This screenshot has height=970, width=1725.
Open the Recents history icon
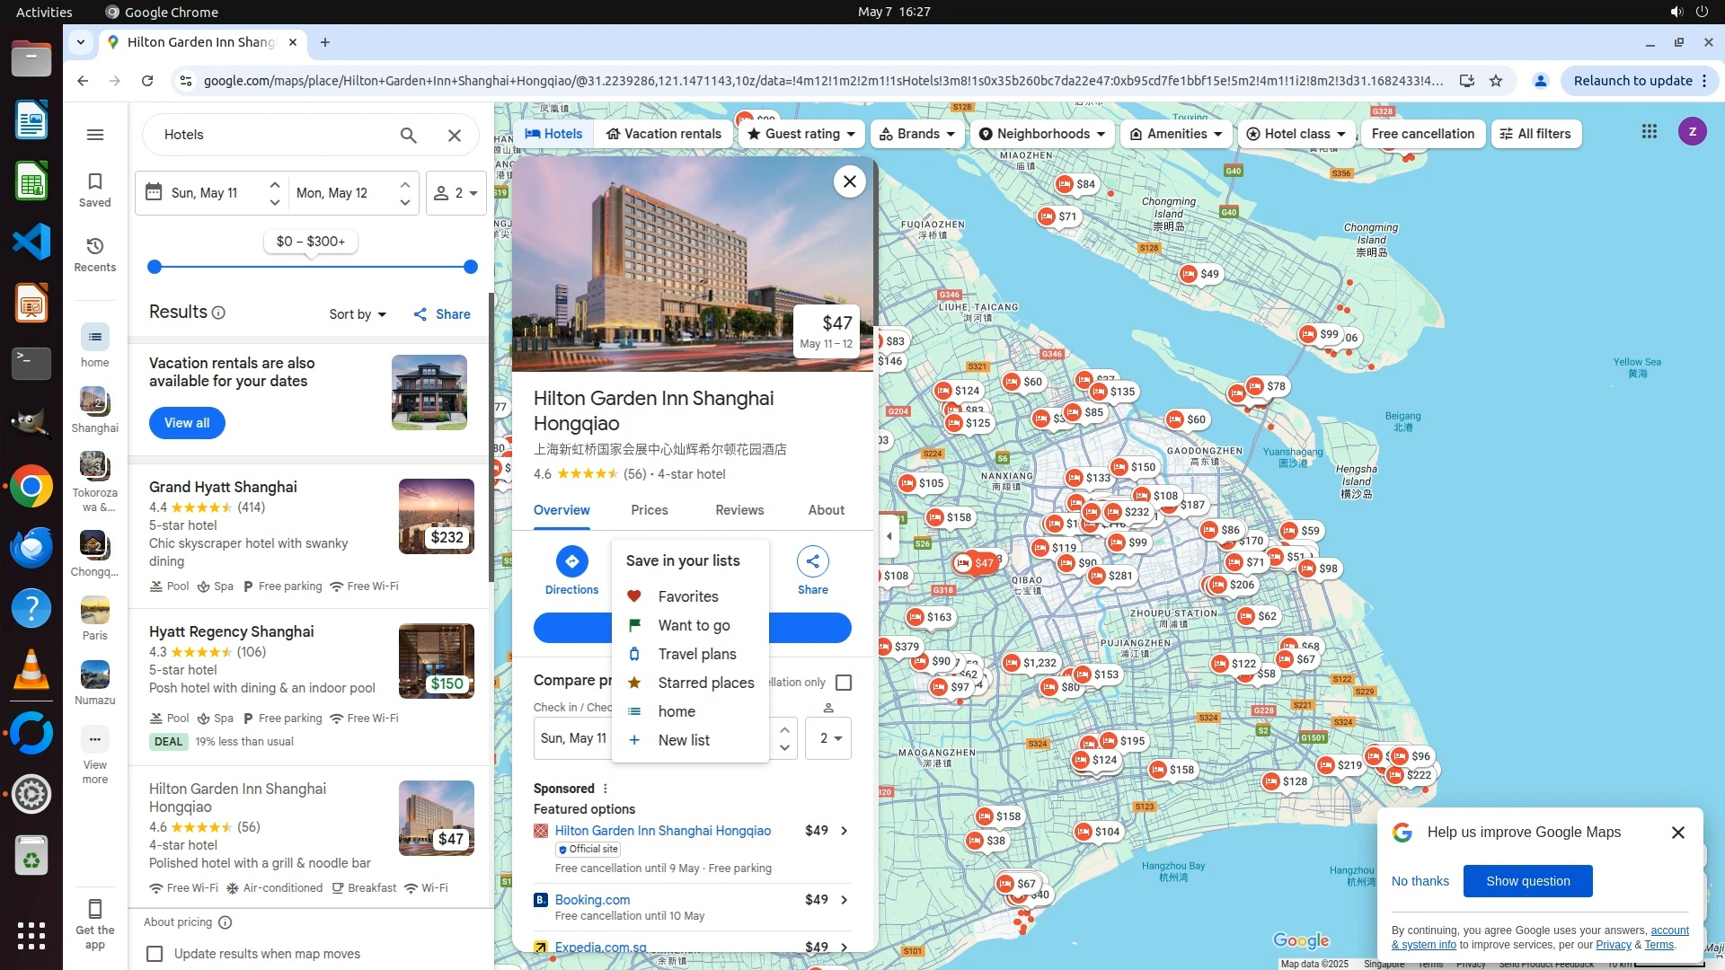point(94,253)
